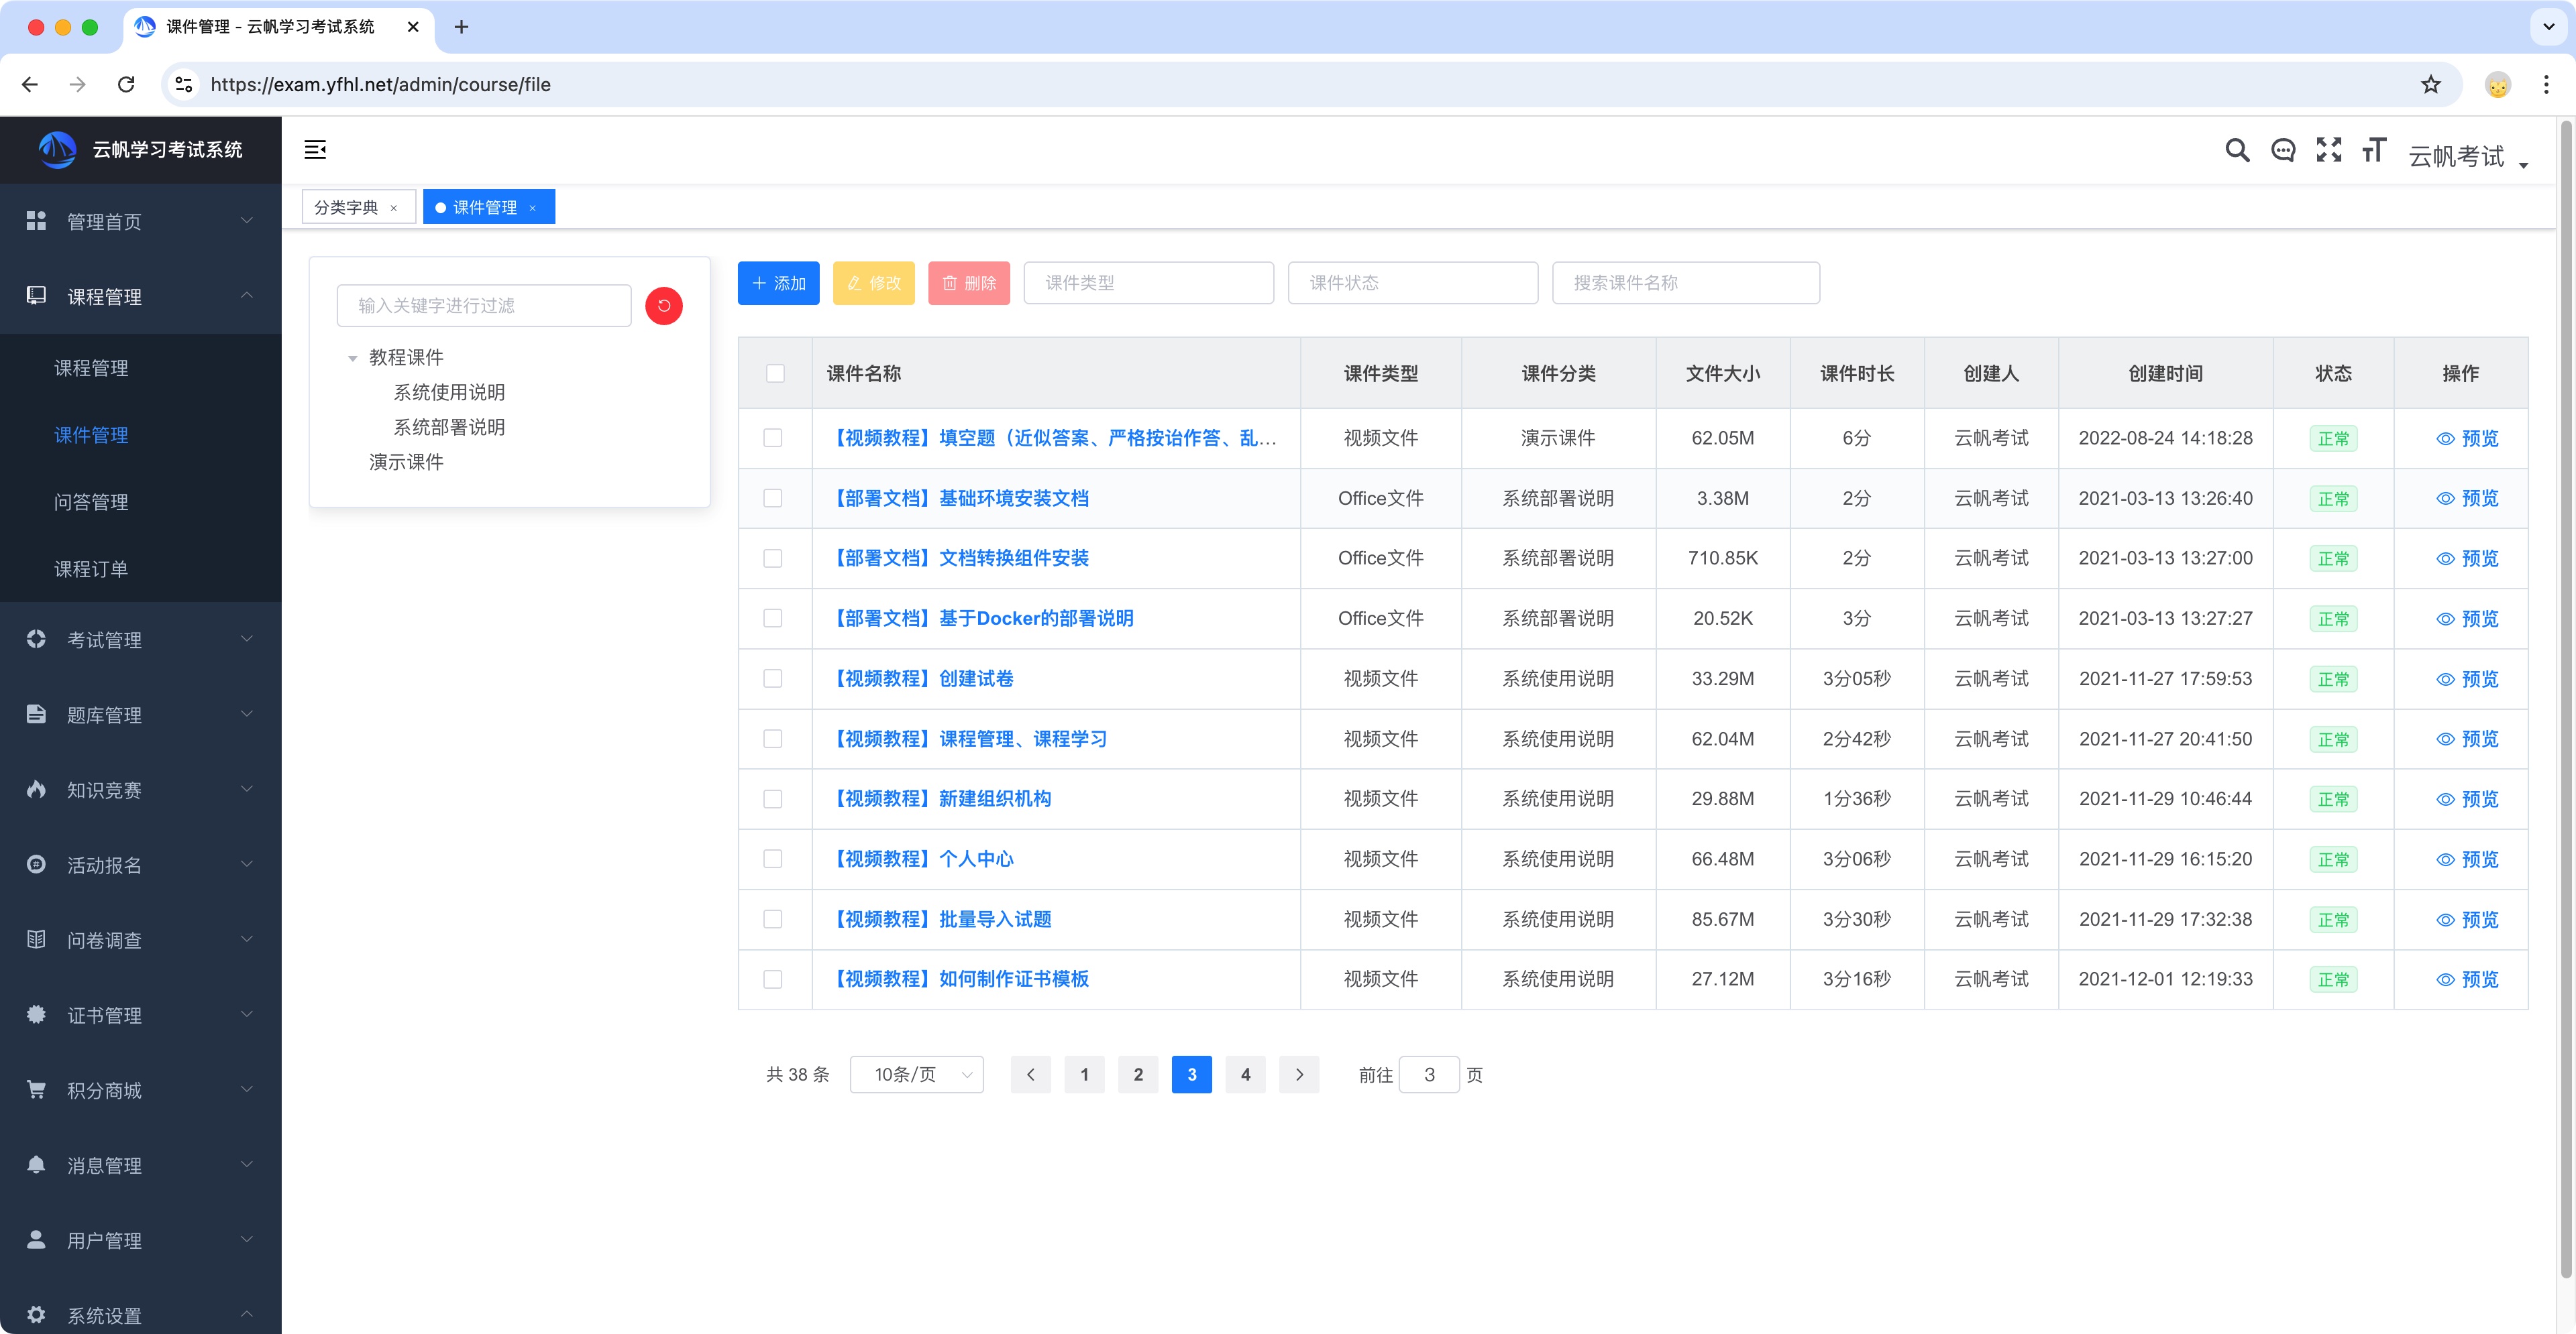Open the browser three-dot menu

click(2546, 85)
